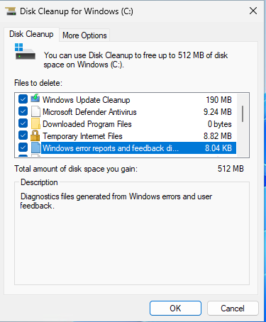Select the Disk Cleanup tab
Screen dimensions: 266x322
[x=31, y=34]
